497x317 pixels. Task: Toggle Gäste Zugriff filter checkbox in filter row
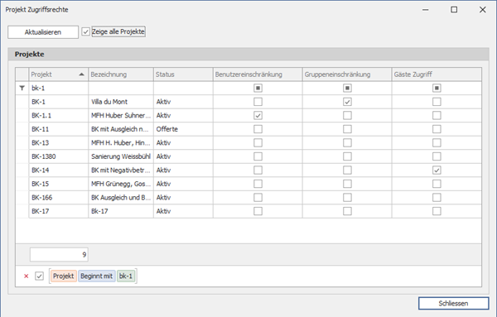coord(437,88)
